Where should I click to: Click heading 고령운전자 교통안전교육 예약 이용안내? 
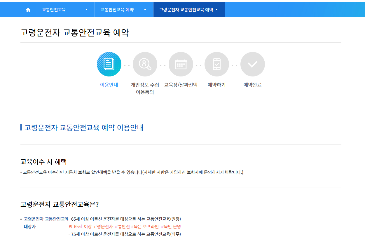(84, 128)
